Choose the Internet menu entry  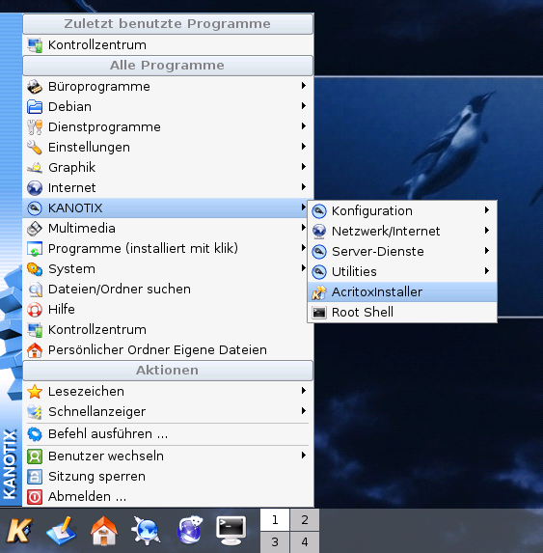point(168,188)
